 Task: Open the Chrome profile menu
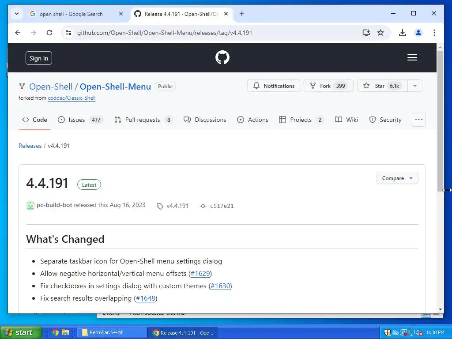coord(418,33)
